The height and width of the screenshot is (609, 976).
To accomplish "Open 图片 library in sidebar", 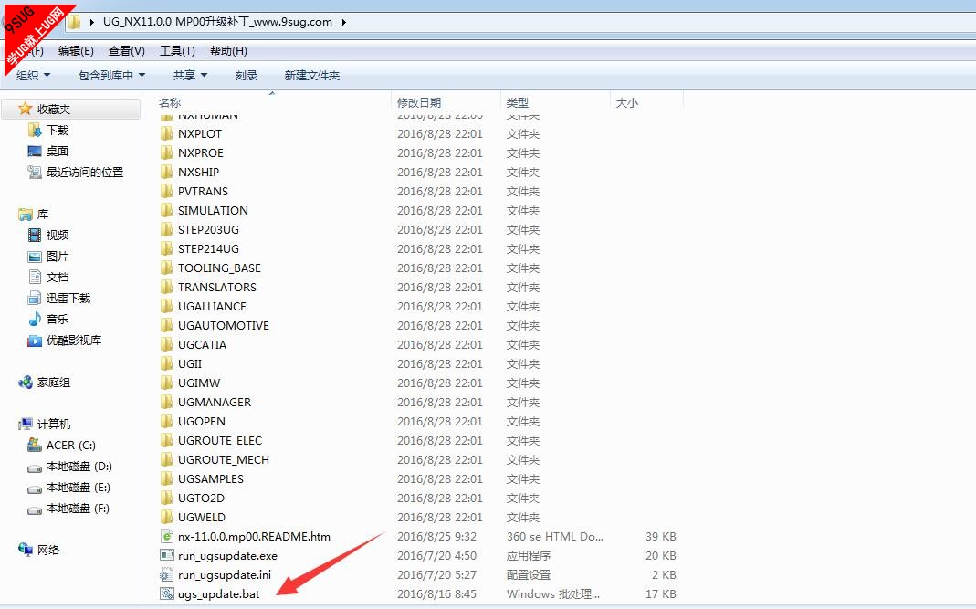I will point(48,257).
